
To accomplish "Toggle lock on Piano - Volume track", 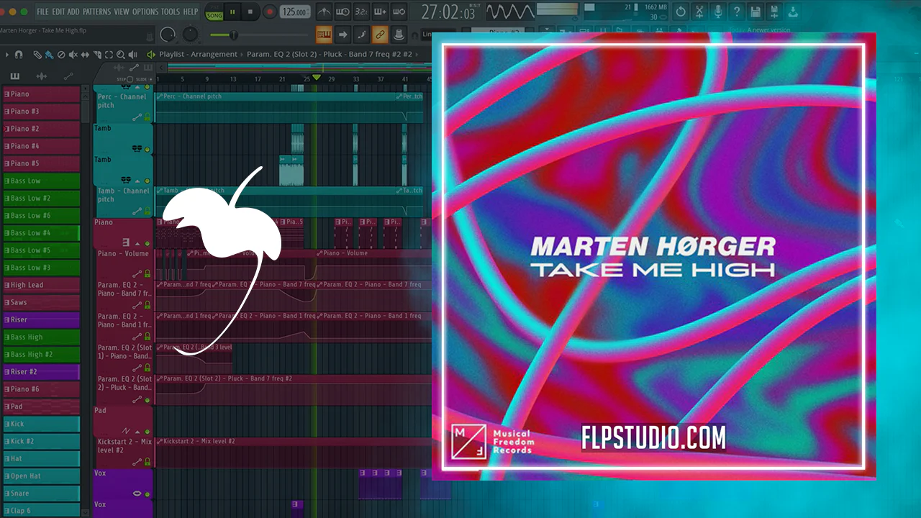I will (x=148, y=274).
